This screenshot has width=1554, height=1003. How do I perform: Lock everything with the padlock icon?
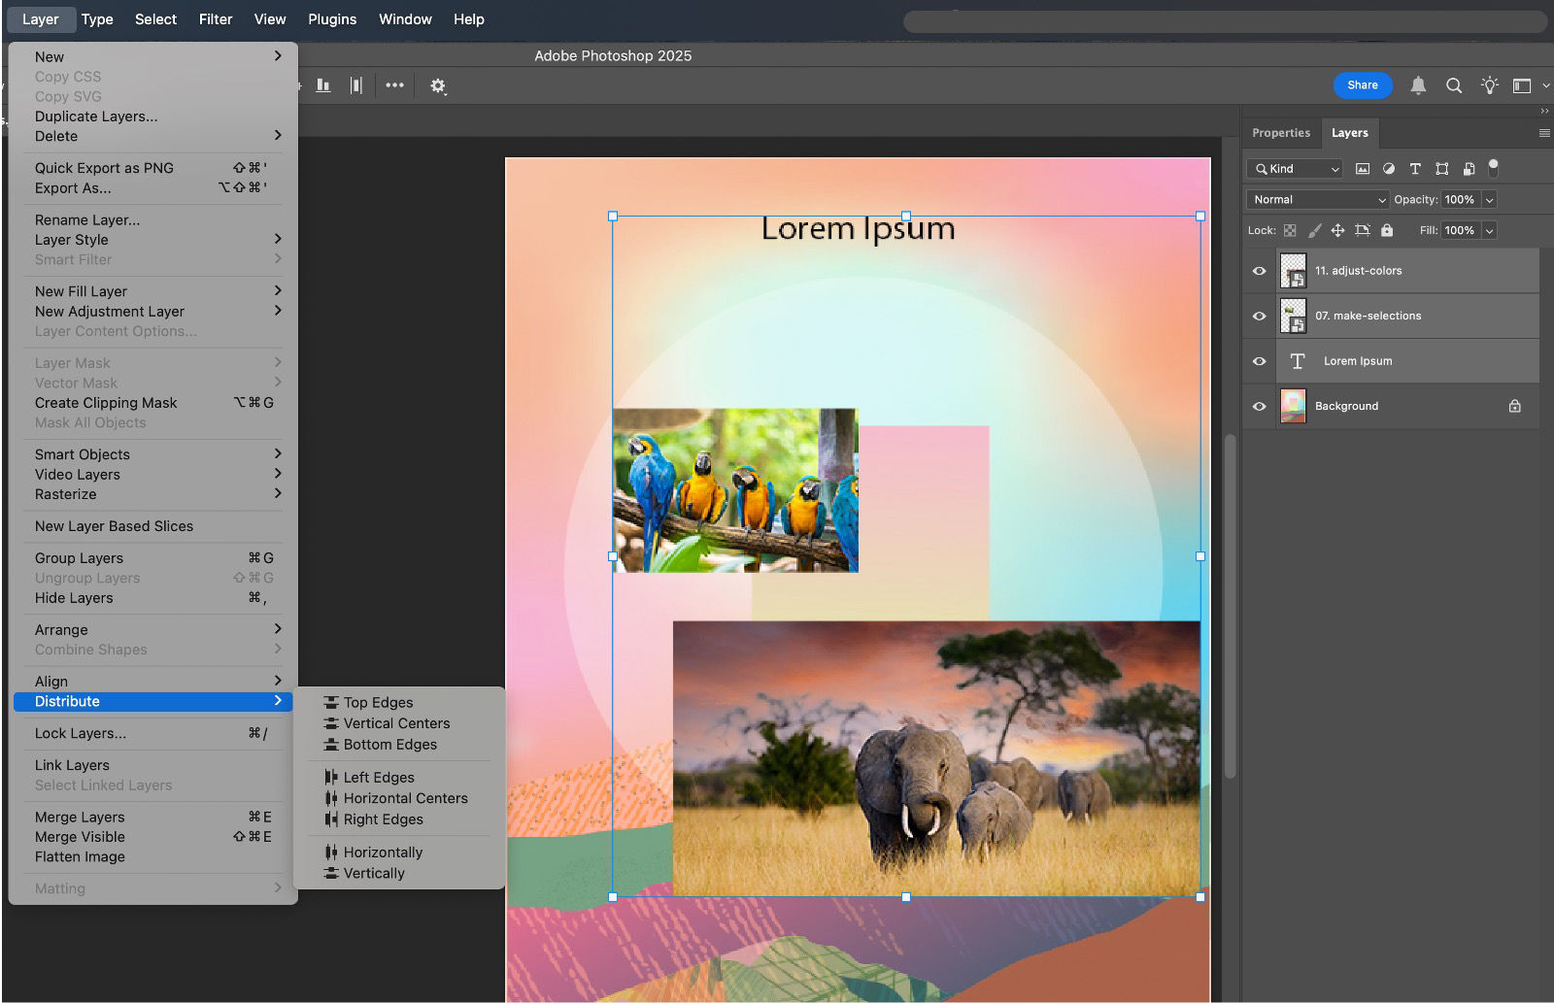[1387, 231]
